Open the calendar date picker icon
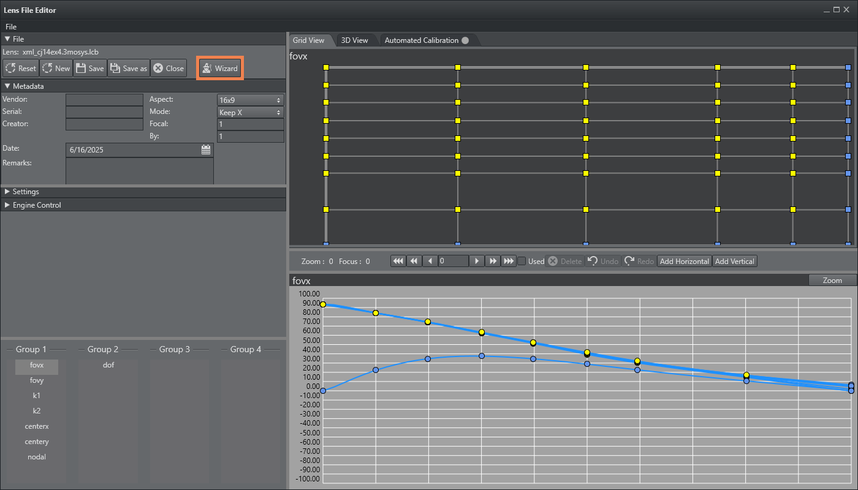858x490 pixels. 206,149
